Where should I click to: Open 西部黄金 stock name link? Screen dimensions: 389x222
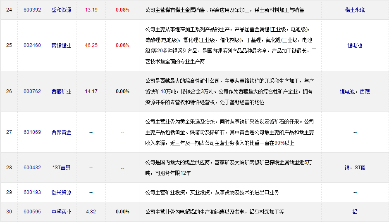click(x=61, y=132)
